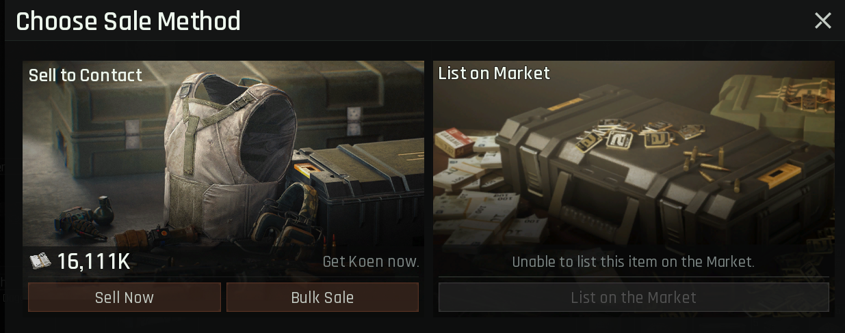Image resolution: width=845 pixels, height=333 pixels.
Task: Select the 16,111K price value
Action: click(94, 261)
